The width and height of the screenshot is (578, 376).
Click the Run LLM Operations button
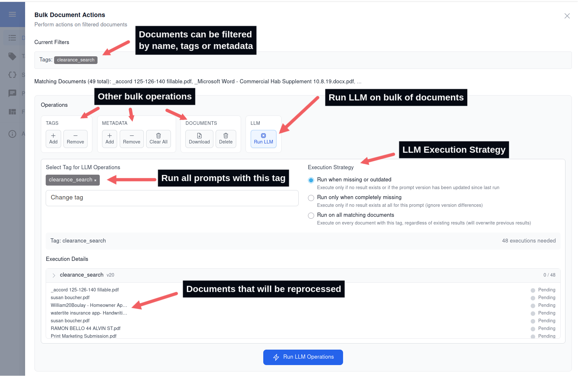point(303,357)
